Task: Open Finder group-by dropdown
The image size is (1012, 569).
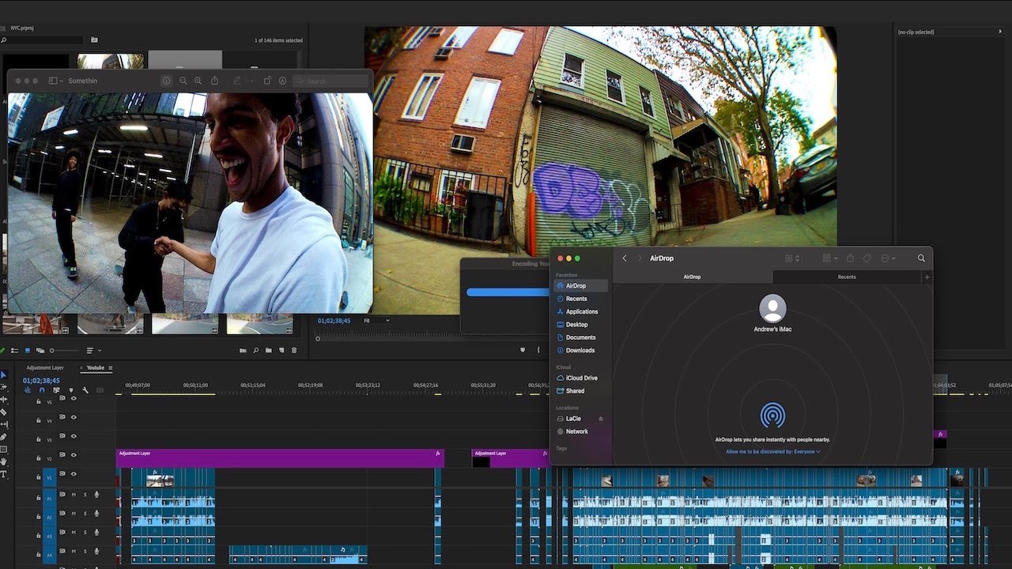Action: (x=829, y=258)
